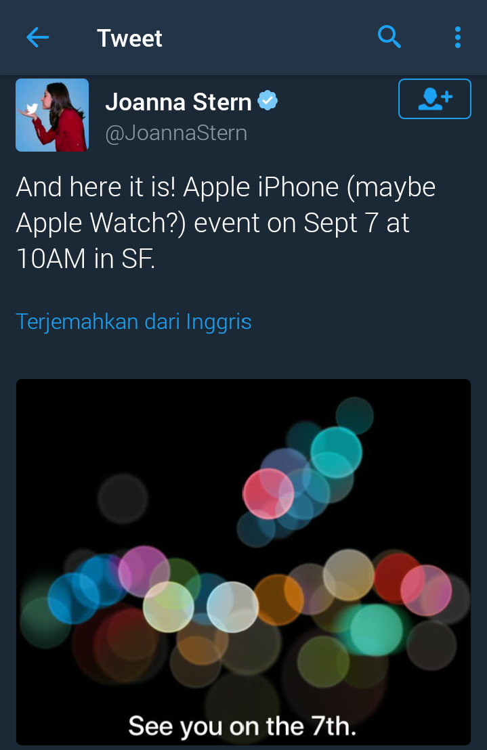Tap the Twitter bird in the avatar

tap(32, 108)
